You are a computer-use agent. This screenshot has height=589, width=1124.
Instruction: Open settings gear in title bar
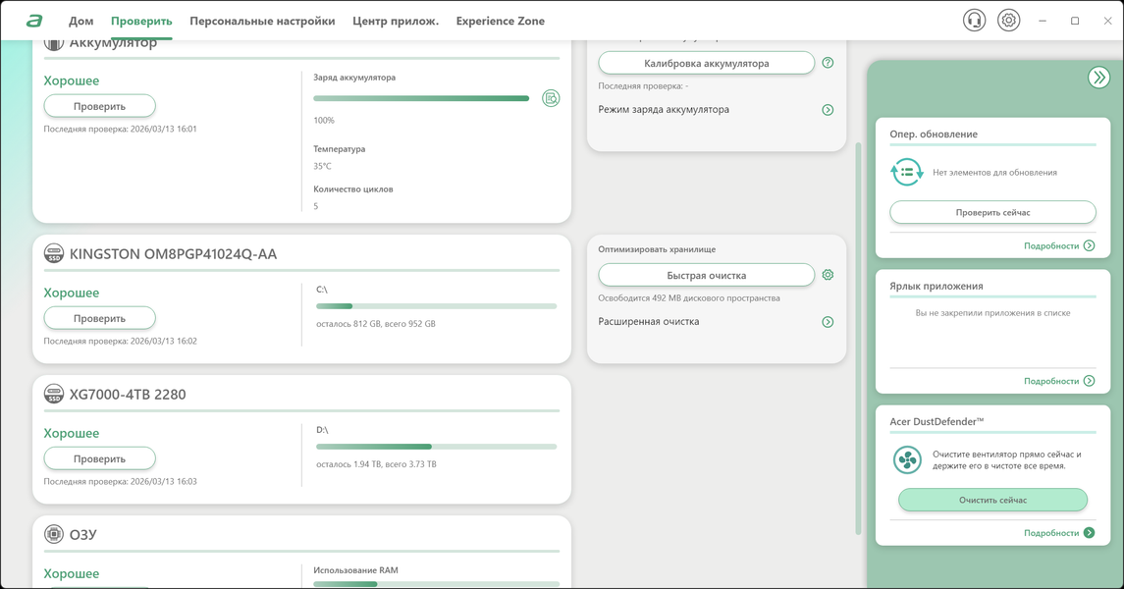(1008, 20)
